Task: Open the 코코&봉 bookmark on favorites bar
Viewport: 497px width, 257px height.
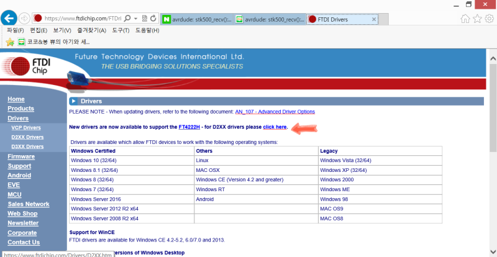Action: coord(53,42)
